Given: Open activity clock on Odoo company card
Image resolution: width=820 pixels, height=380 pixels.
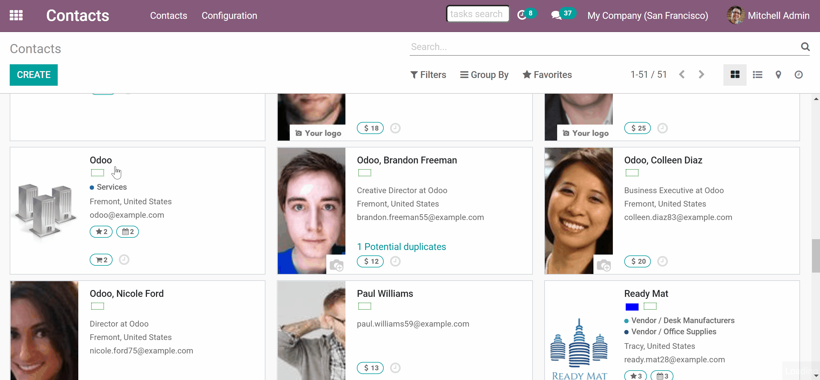Looking at the screenshot, I should 124,260.
